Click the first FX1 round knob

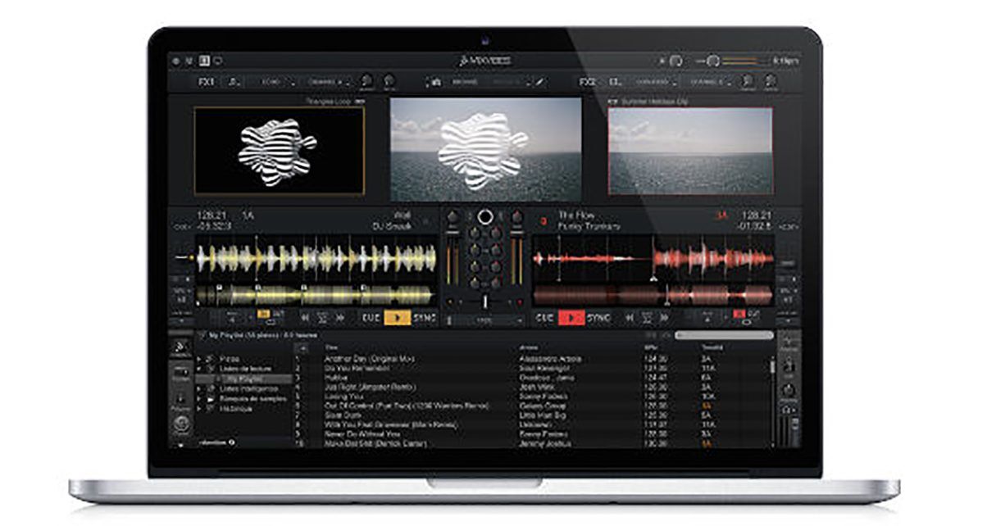pos(366,81)
